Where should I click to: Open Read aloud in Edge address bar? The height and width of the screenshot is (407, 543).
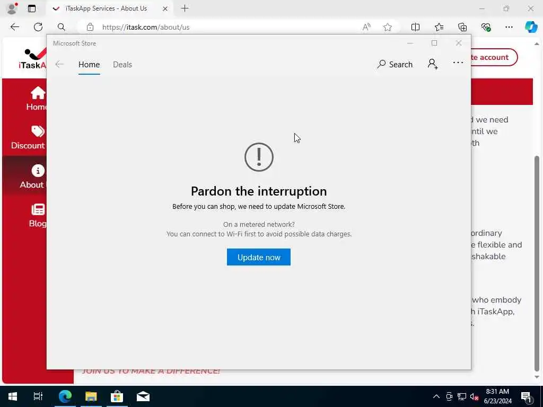pos(366,27)
